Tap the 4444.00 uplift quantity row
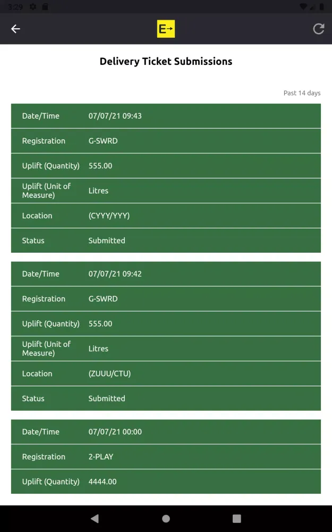The height and width of the screenshot is (532, 332). pos(166,481)
